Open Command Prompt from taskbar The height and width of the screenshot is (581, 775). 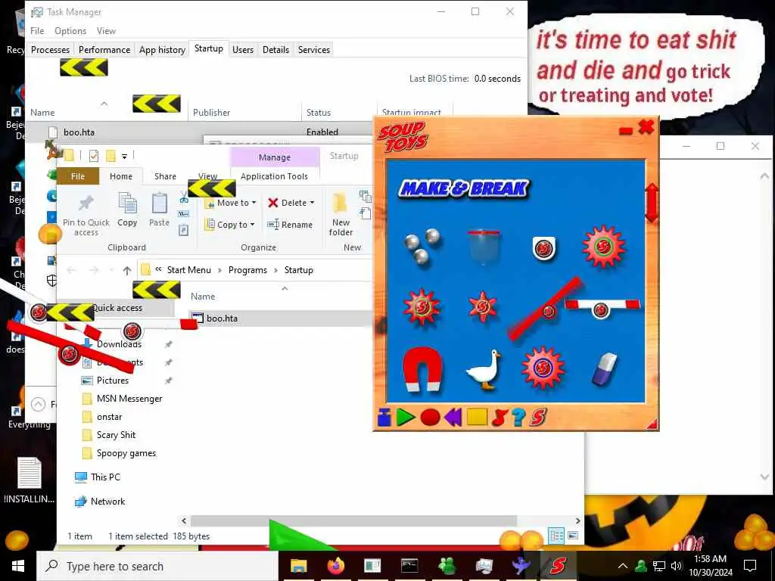click(x=409, y=566)
